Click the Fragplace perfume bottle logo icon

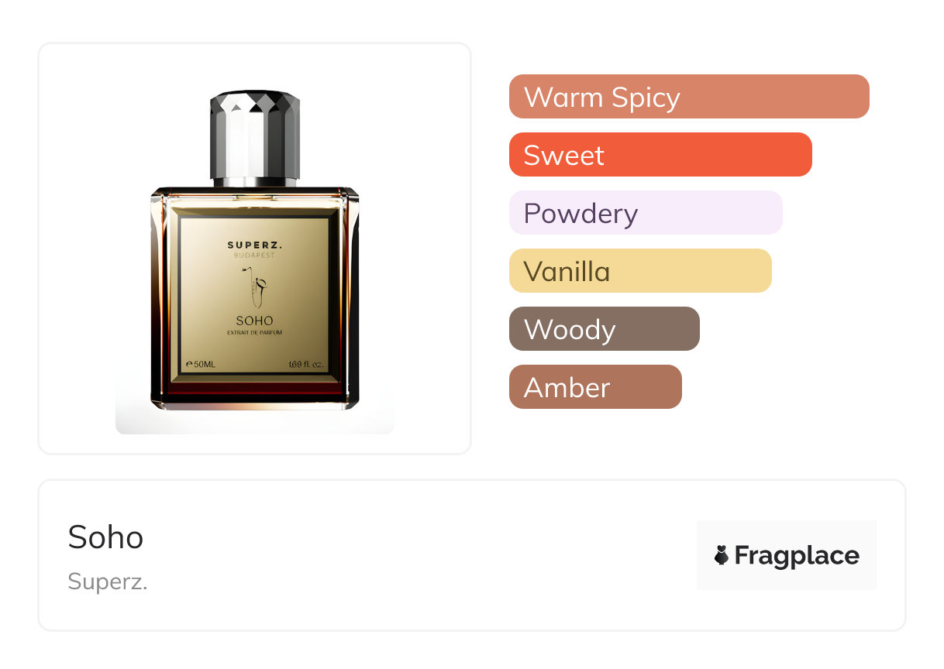coord(722,555)
